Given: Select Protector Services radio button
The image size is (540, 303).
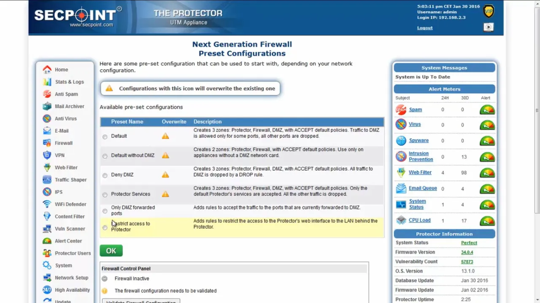Looking at the screenshot, I should coord(105,195).
